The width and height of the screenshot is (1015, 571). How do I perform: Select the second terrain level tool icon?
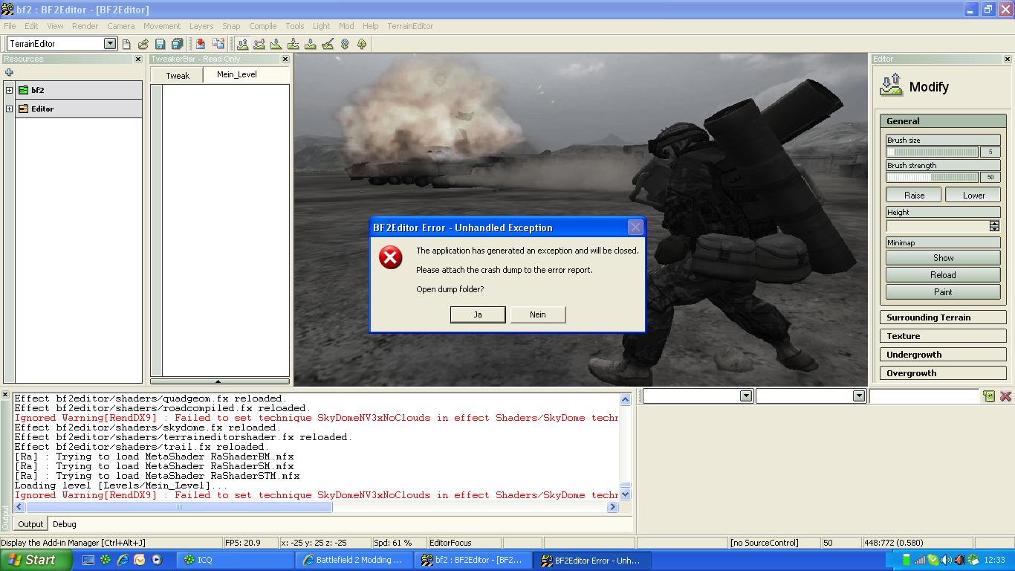pos(259,44)
